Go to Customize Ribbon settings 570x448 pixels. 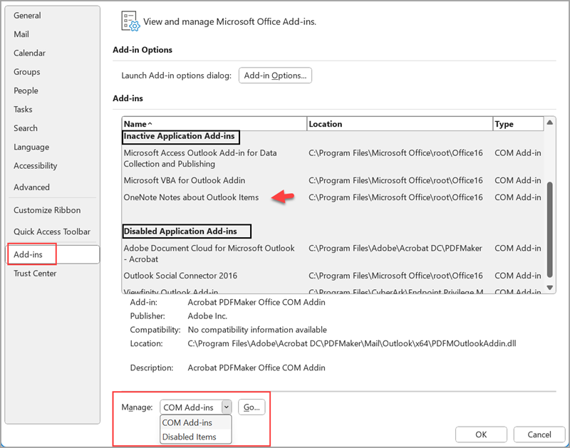pos(47,210)
